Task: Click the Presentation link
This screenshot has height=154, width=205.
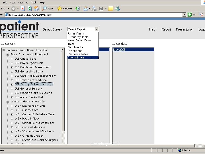Action: click(184, 29)
